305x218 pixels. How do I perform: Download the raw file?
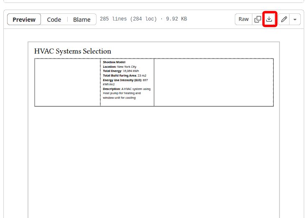point(269,19)
